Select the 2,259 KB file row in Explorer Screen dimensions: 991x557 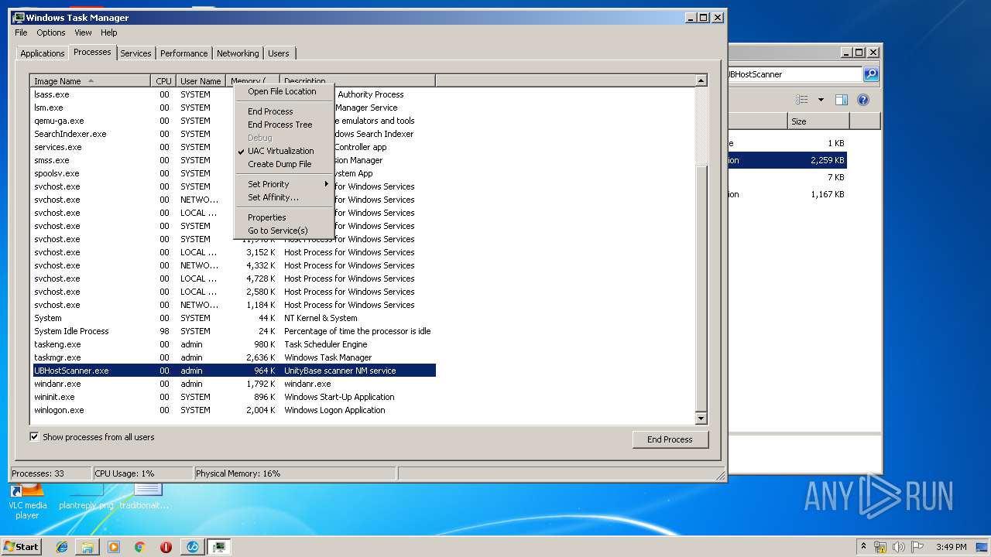point(787,160)
